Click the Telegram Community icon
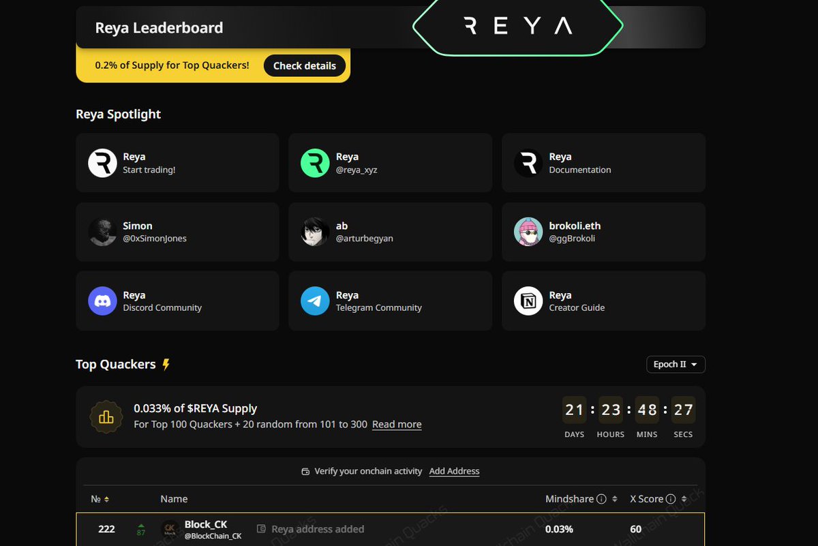Screen dimensions: 818x546 pos(315,301)
